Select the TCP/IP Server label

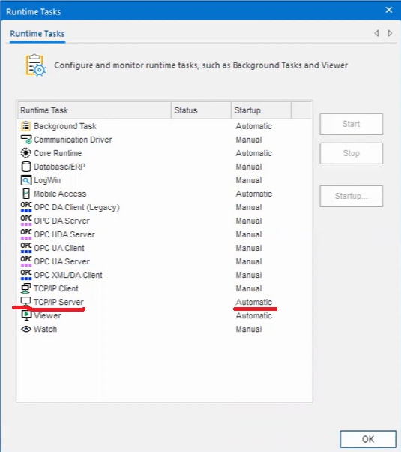click(x=58, y=302)
